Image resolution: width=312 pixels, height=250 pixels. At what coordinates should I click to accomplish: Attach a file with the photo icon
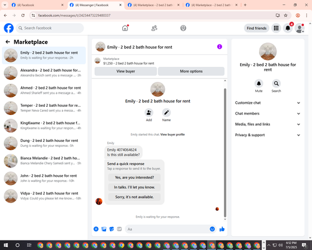click(x=104, y=229)
